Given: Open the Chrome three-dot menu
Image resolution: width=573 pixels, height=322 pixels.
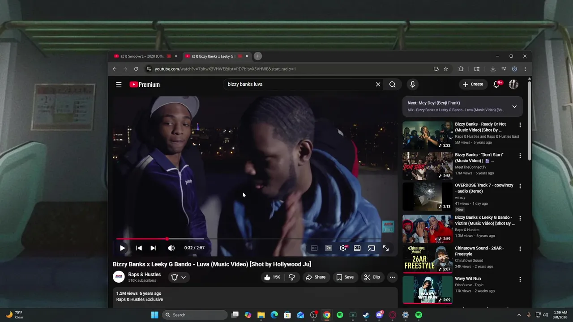Looking at the screenshot, I should [x=525, y=69].
